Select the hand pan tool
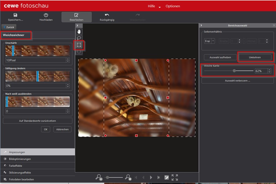The image size is (276, 184). pyautogui.click(x=79, y=31)
